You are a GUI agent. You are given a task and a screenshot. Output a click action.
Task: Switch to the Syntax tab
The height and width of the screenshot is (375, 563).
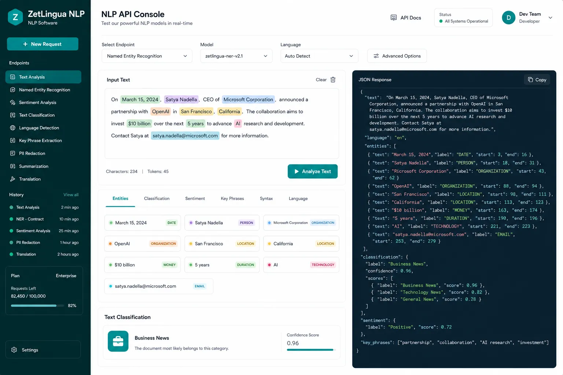266,198
